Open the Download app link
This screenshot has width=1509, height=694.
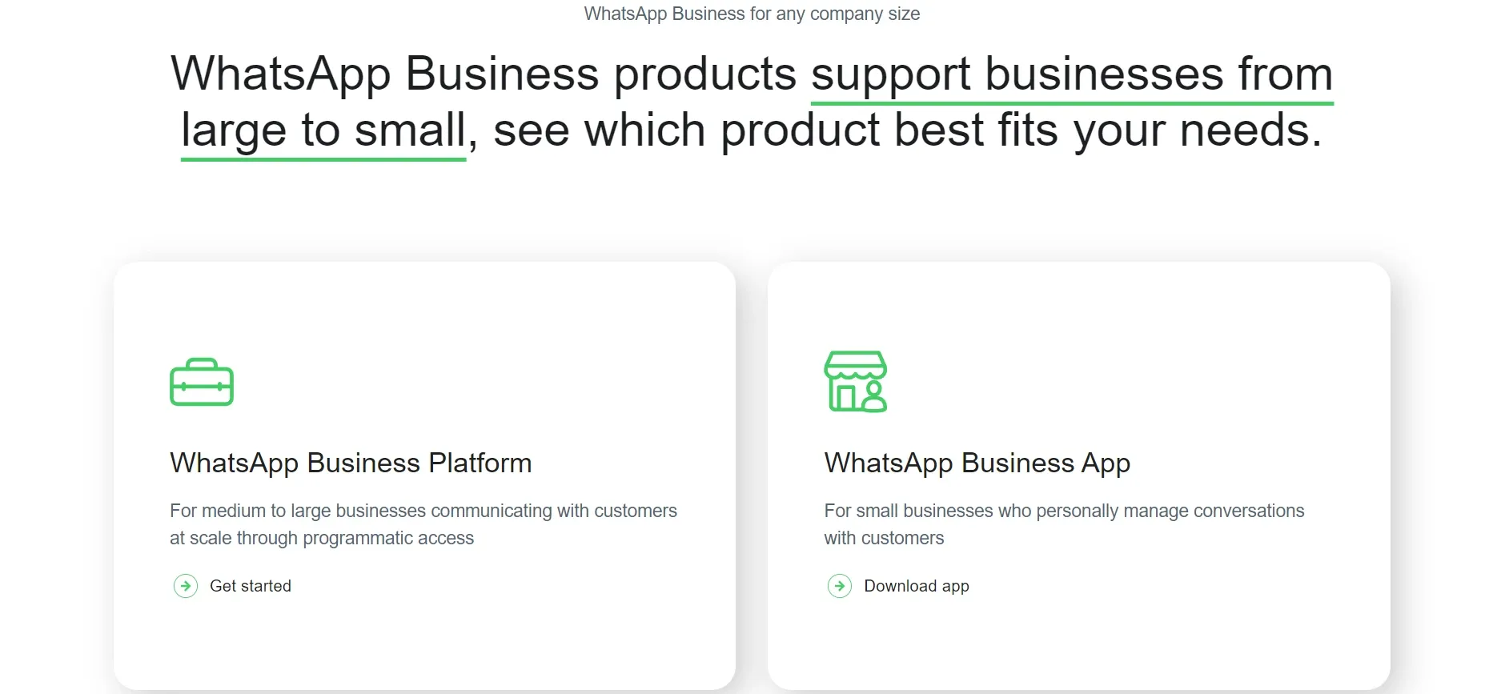coord(917,586)
